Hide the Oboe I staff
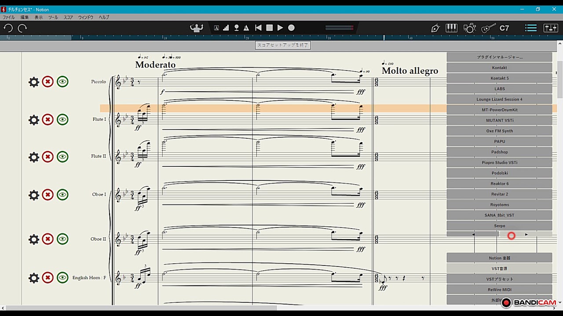This screenshot has height=316, width=563. (x=62, y=195)
